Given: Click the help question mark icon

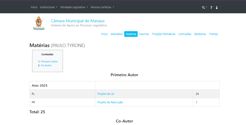Looking at the screenshot, I should tap(211, 8).
